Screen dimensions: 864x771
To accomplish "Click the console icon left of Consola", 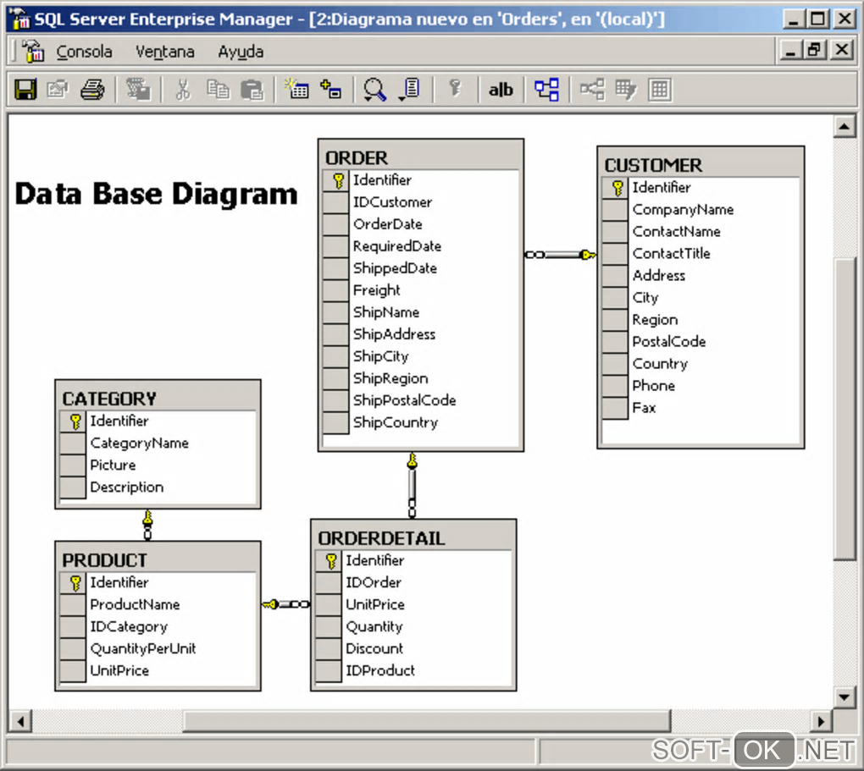I will click(34, 52).
